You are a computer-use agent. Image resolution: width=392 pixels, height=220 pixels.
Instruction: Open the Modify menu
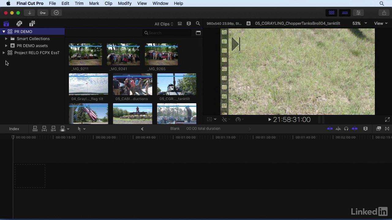click(x=125, y=3)
